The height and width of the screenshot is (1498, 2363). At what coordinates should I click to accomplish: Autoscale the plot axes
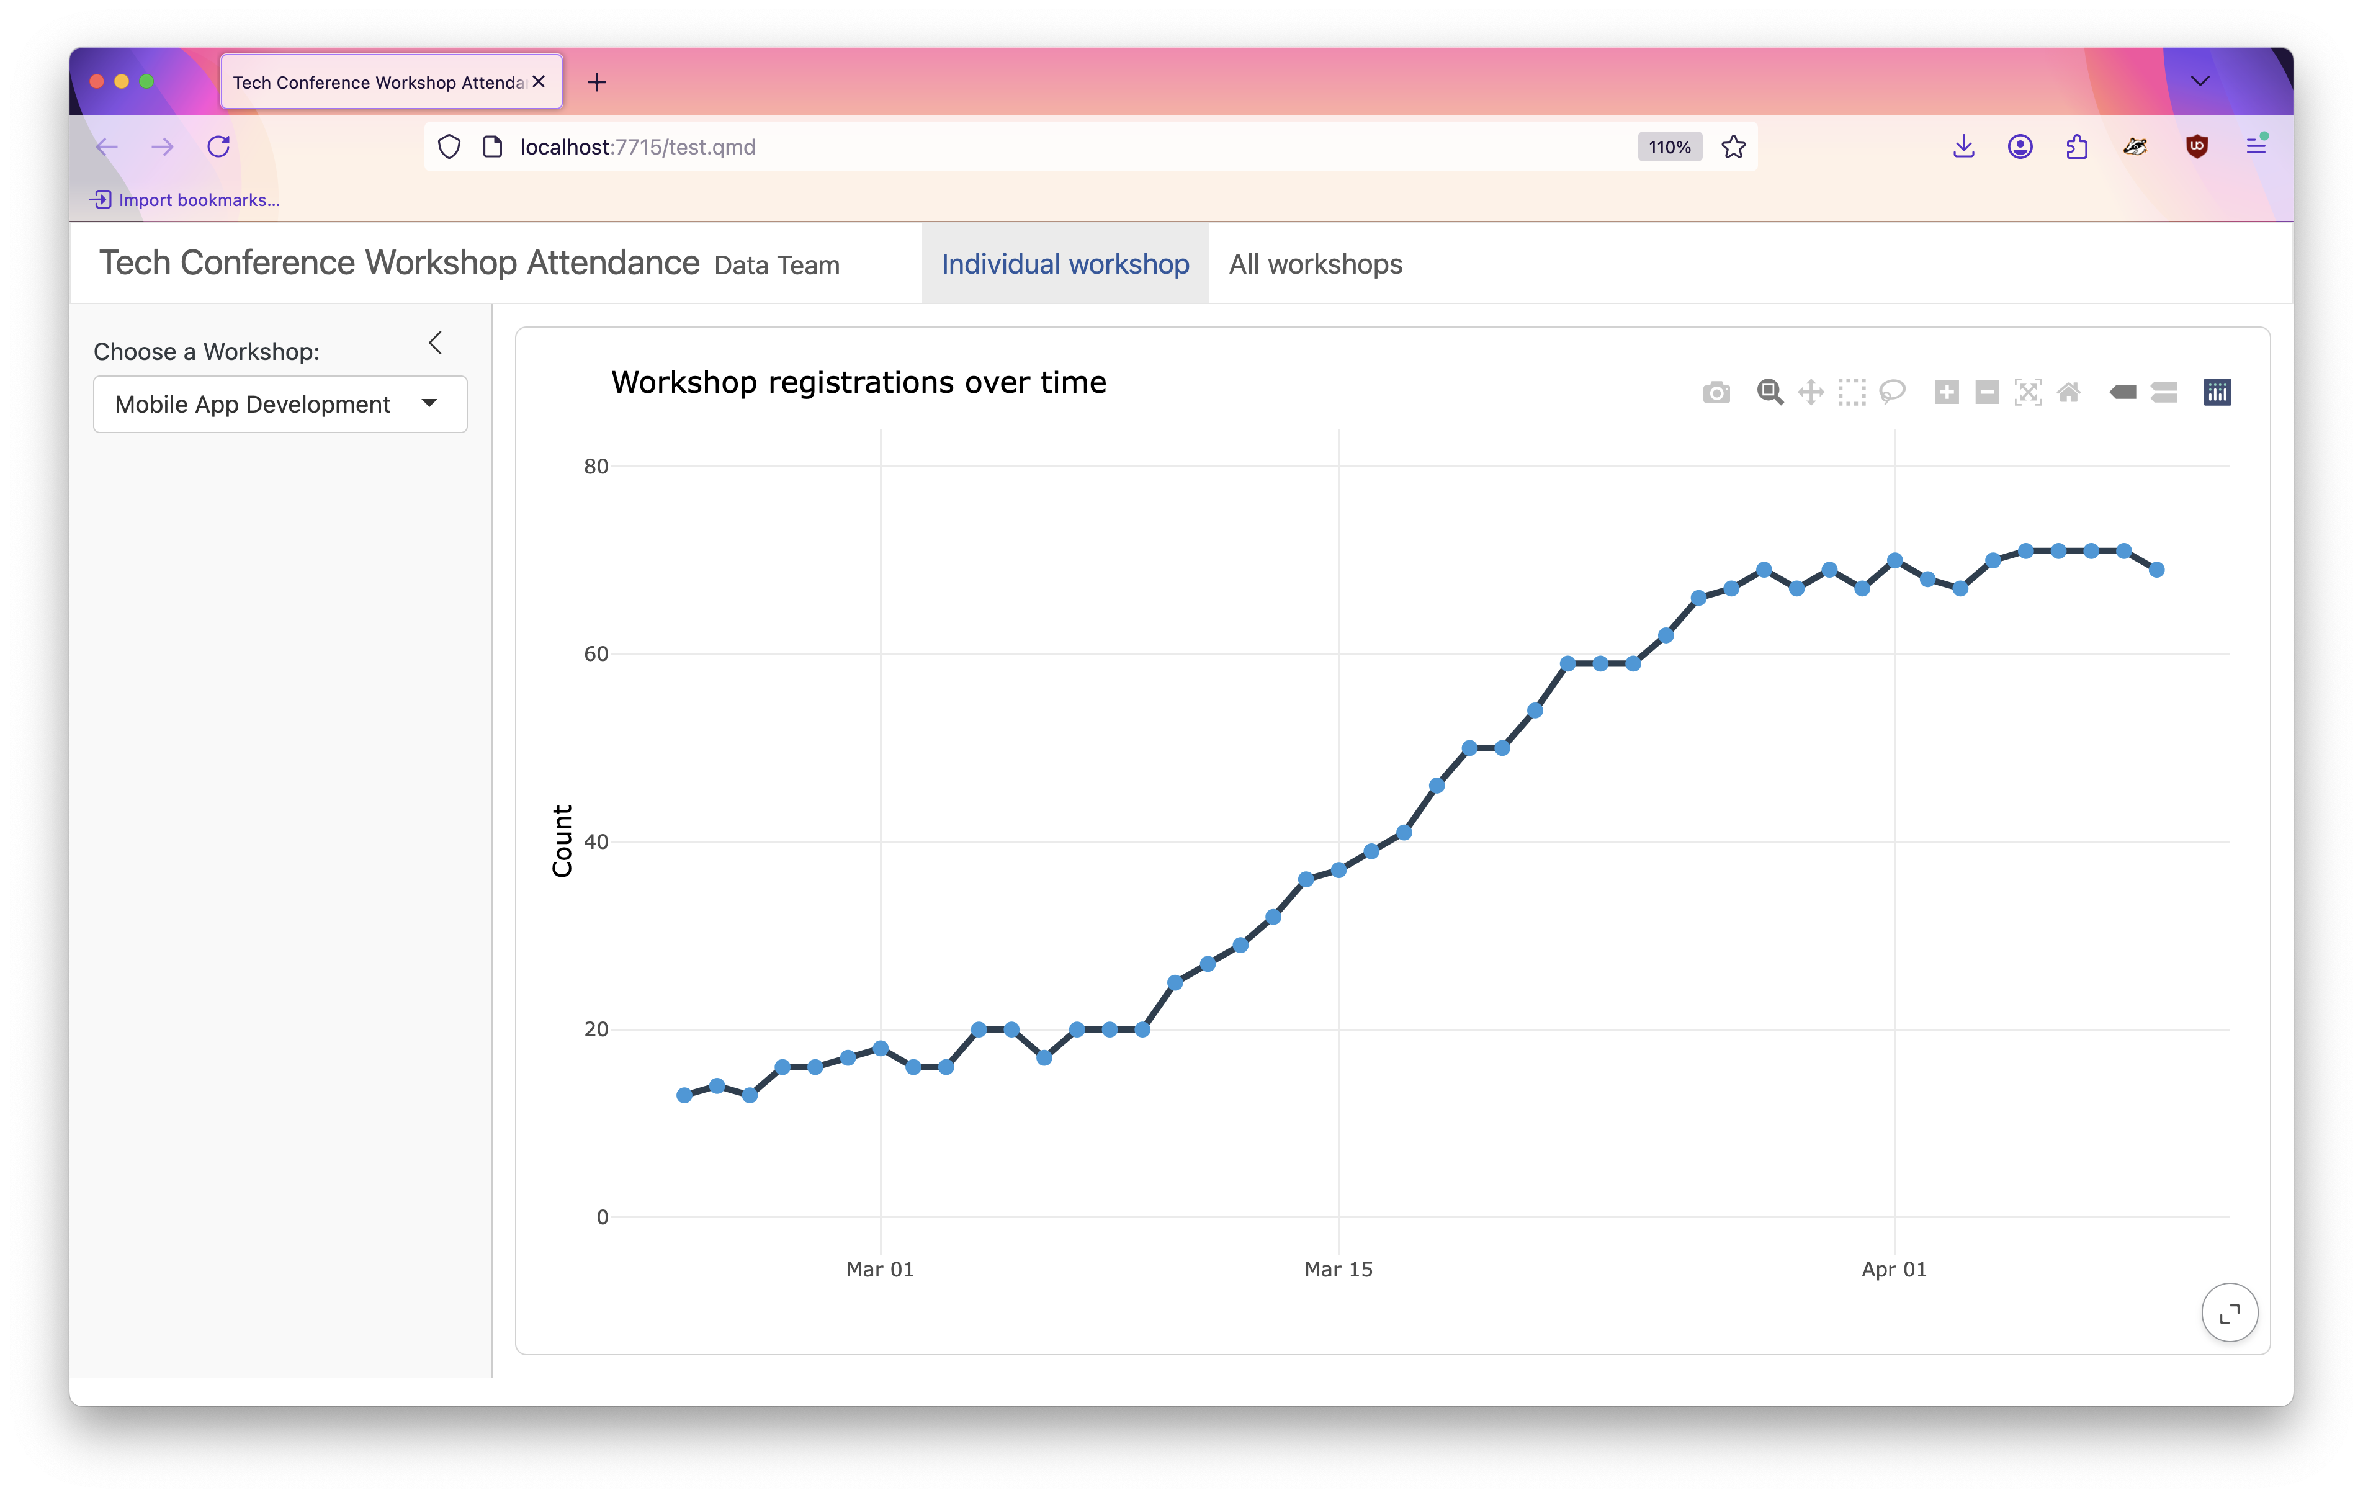[2027, 393]
